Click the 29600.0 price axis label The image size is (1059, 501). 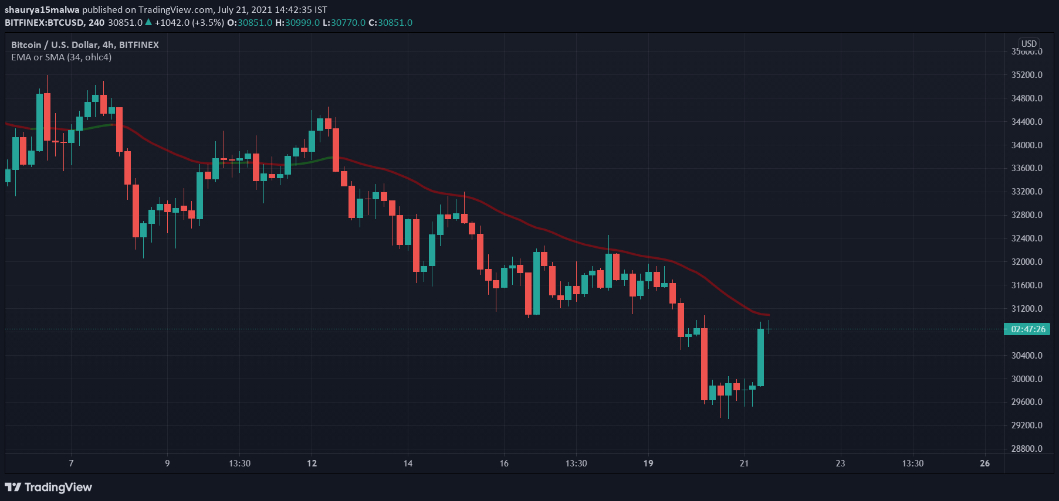pos(1027,402)
